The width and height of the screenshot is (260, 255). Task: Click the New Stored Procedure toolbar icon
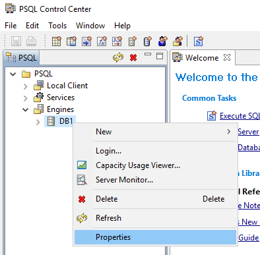(x=86, y=41)
